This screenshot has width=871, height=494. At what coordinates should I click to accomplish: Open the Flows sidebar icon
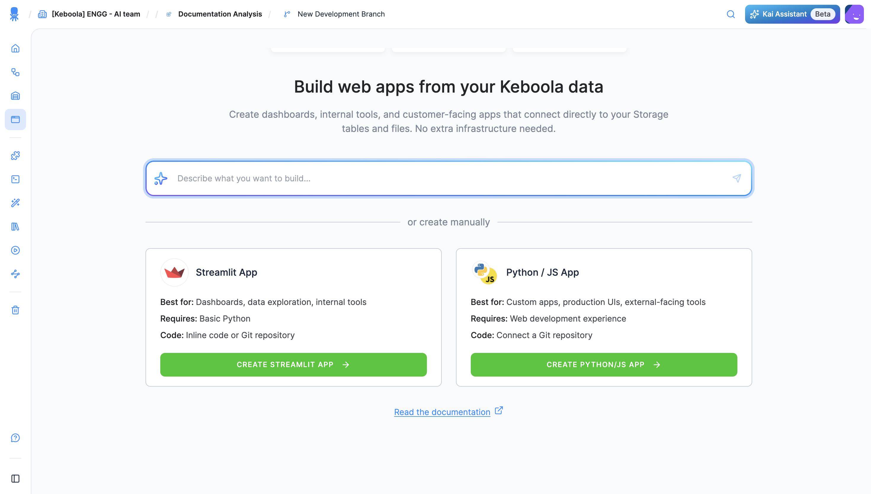(x=15, y=72)
